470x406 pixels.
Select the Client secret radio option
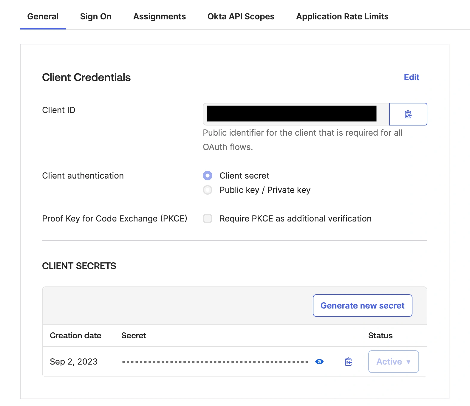[x=208, y=176]
